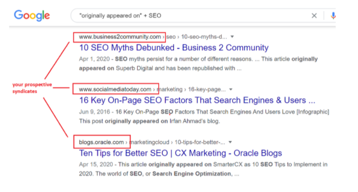Click the snippet mentioning SmarterCX

point(203,169)
